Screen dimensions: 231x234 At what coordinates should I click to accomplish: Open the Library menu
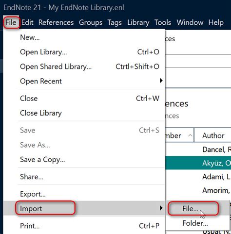(x=138, y=22)
